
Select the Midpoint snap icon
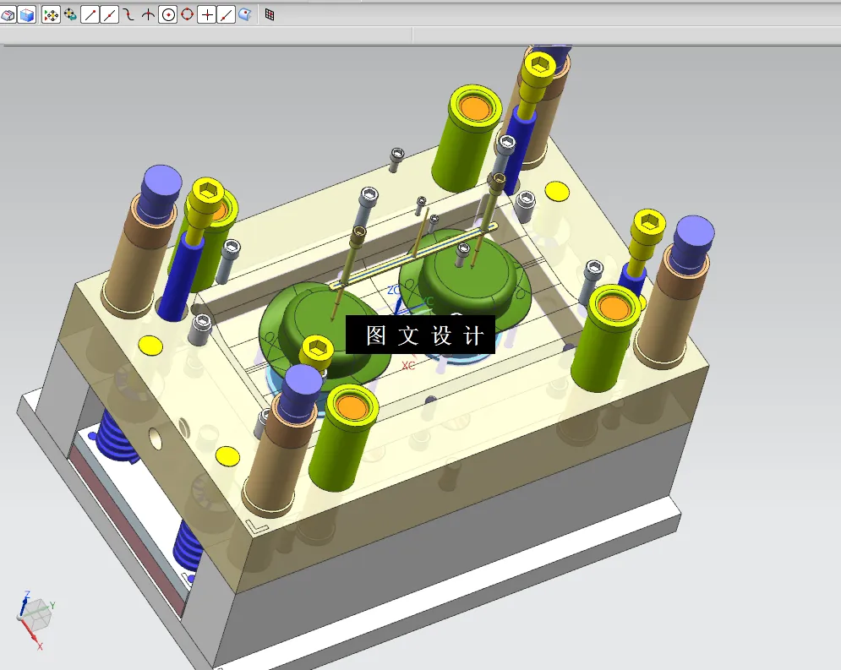pos(108,14)
